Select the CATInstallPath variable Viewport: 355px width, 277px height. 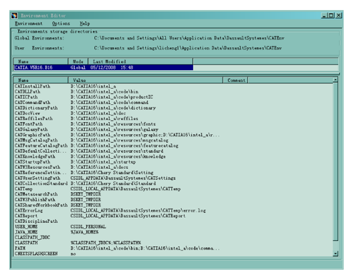click(x=32, y=86)
